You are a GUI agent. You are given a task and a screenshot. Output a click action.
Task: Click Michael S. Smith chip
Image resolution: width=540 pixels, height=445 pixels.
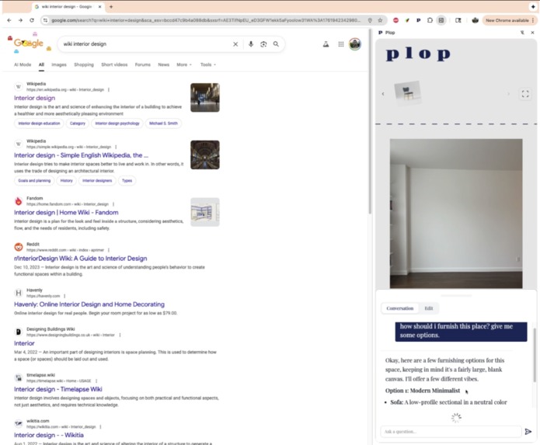(164, 123)
